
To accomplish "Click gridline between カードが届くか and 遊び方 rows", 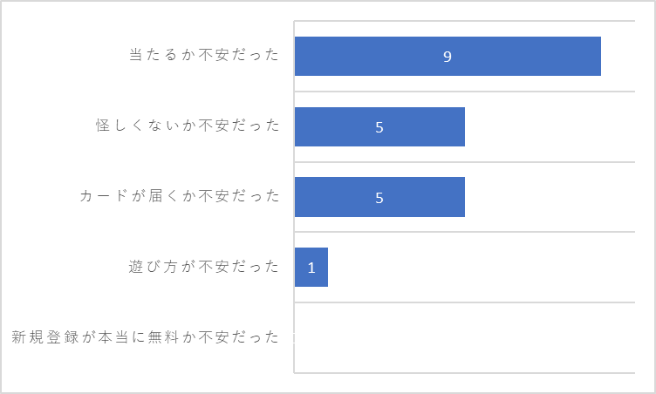I will 464,232.
